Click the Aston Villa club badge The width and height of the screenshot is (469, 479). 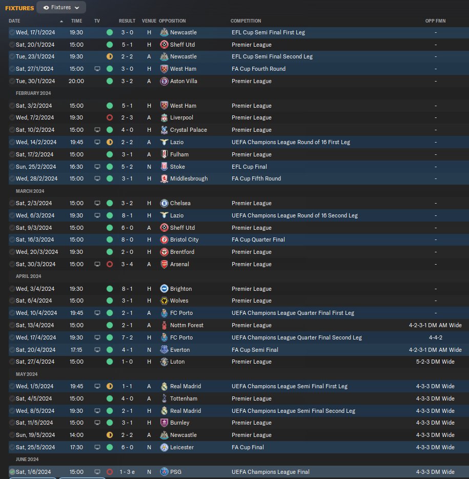click(164, 81)
